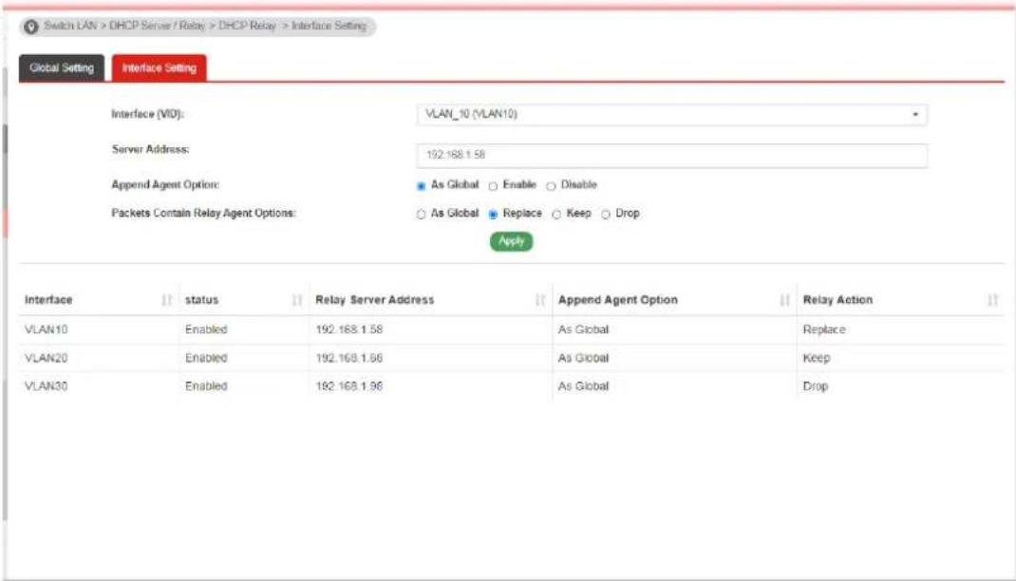Screen dimensions: 1016x581
Task: Select VLAN20 row interface cell
Action: click(x=46, y=358)
